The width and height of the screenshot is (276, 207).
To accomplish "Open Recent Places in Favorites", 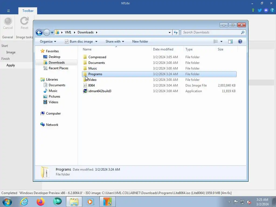I will 58,68.
